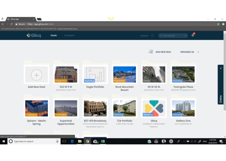Switch to the Contacts tab
Viewport: 226px width, 161px height.
coord(69,36)
